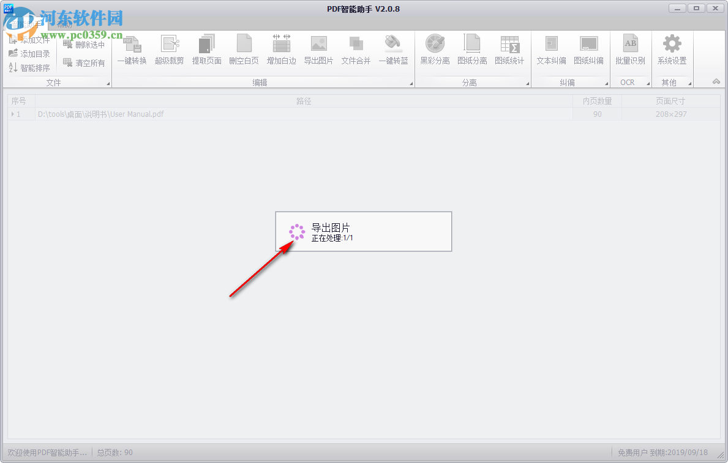This screenshot has height=463, width=728.
Task: Expand row 1 triangle indicator
Action: (x=12, y=114)
